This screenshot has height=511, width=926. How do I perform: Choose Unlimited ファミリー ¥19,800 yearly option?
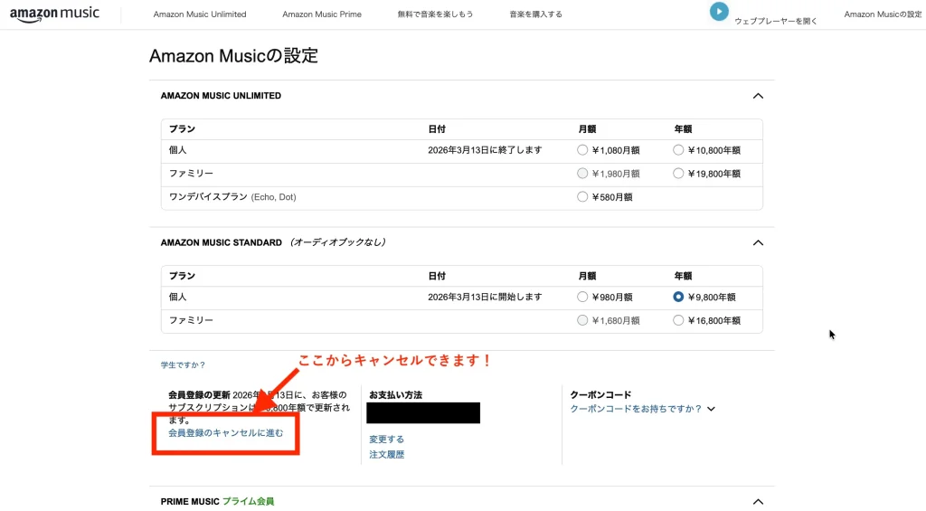[678, 174]
